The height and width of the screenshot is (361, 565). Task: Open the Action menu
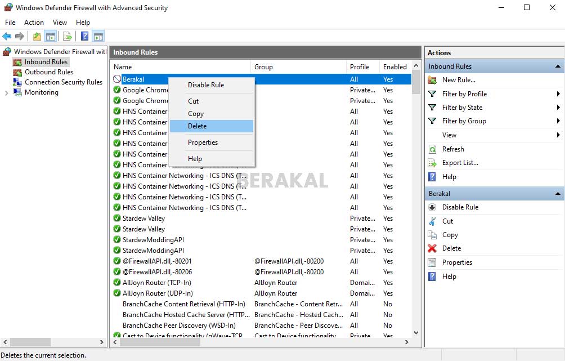pyautogui.click(x=34, y=23)
